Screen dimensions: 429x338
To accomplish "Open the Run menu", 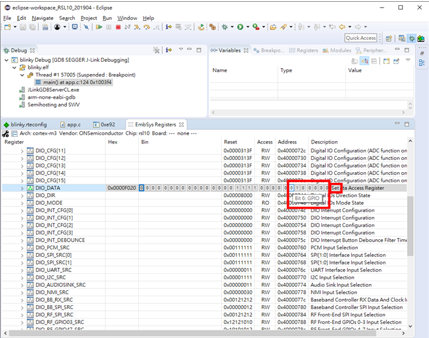I will [x=107, y=18].
